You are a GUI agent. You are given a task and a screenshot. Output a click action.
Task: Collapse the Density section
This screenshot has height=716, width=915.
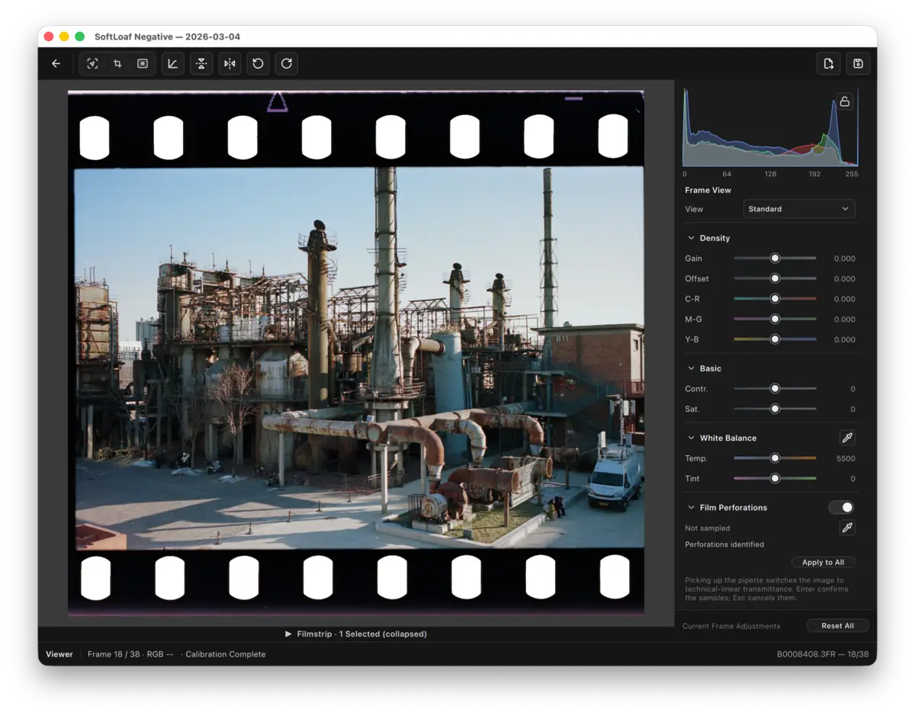click(691, 238)
